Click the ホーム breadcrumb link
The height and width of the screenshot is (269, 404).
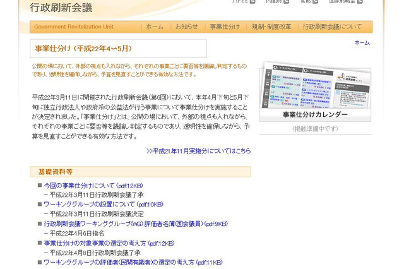(x=362, y=43)
